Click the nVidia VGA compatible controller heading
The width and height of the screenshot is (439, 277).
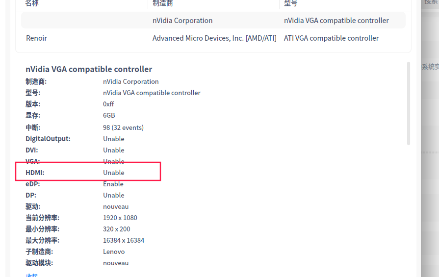click(89, 69)
